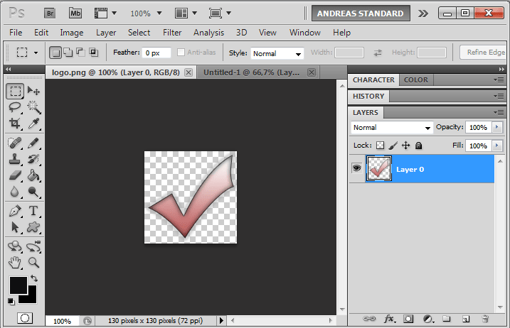Screen dimensions: 510x328
Task: Select the Pen tool
Action: click(x=15, y=211)
